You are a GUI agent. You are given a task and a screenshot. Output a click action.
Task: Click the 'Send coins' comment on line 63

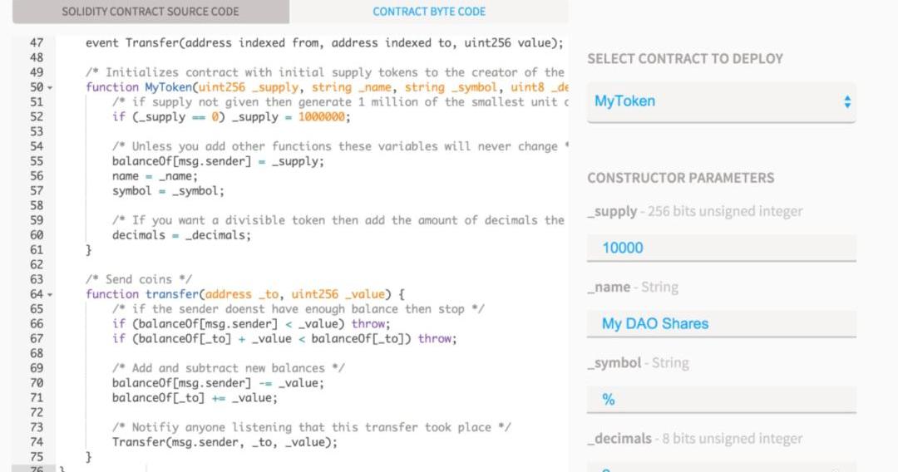pyautogui.click(x=139, y=279)
